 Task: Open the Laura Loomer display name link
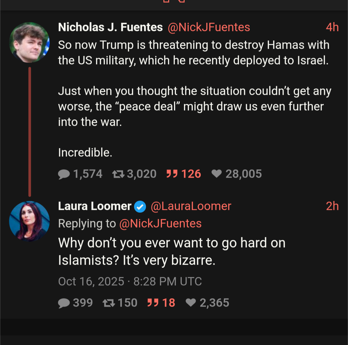tap(95, 206)
